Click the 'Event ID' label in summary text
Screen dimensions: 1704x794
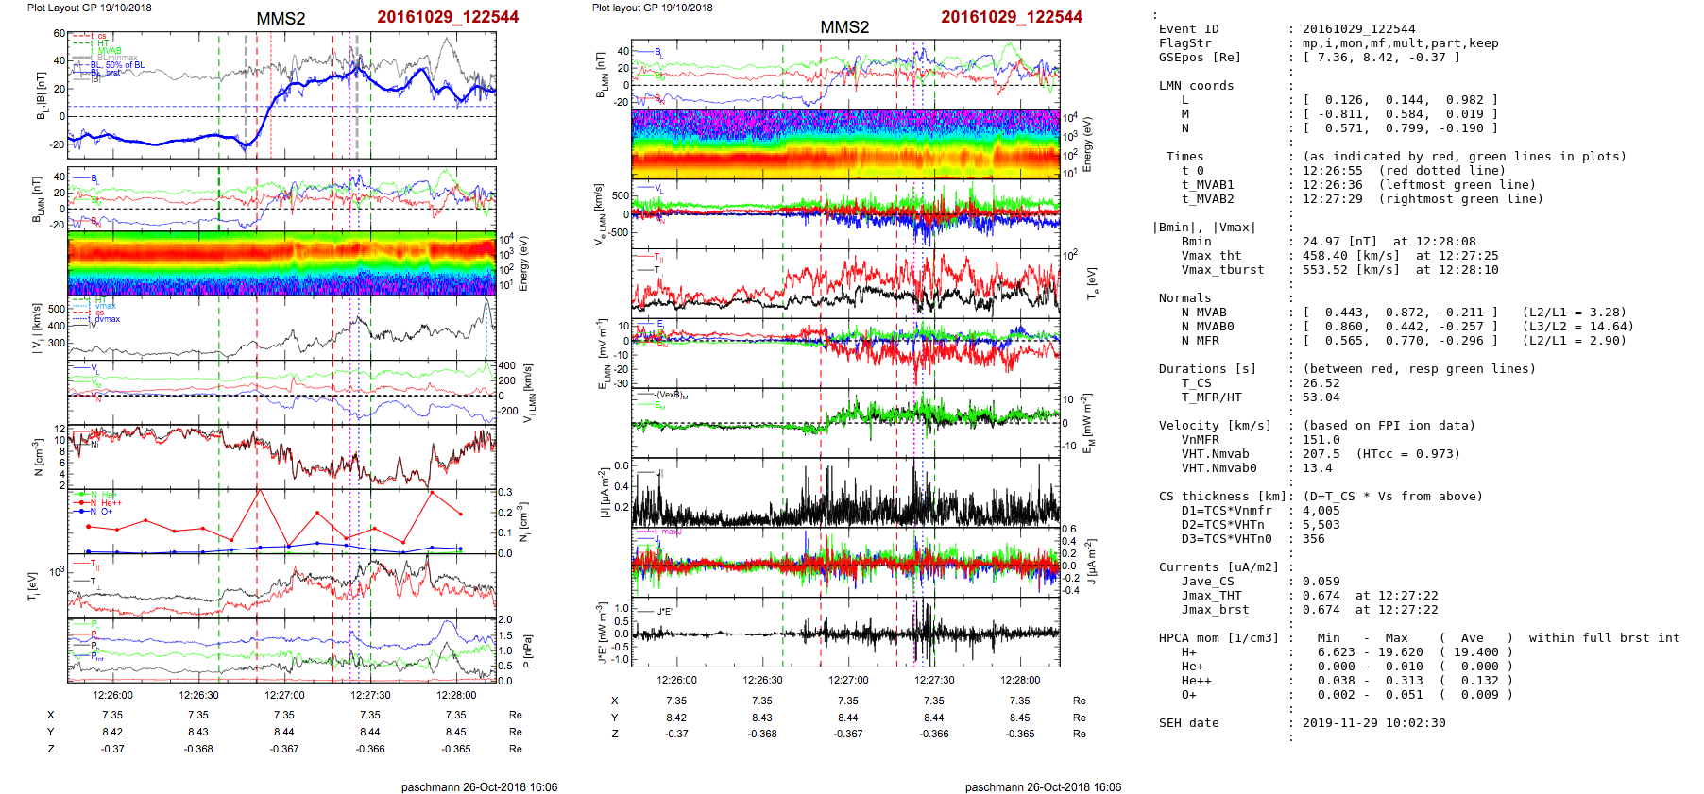(1188, 29)
